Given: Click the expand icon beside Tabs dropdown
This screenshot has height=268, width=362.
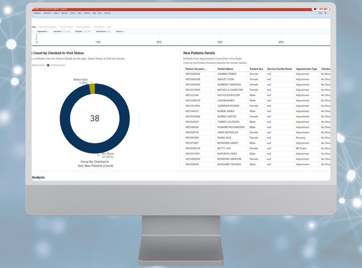Looking at the screenshot, I should (x=325, y=13).
